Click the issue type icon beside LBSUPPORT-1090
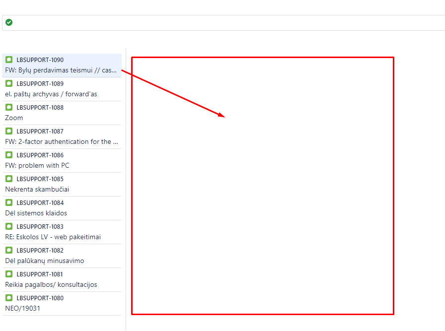 pyautogui.click(x=8, y=60)
